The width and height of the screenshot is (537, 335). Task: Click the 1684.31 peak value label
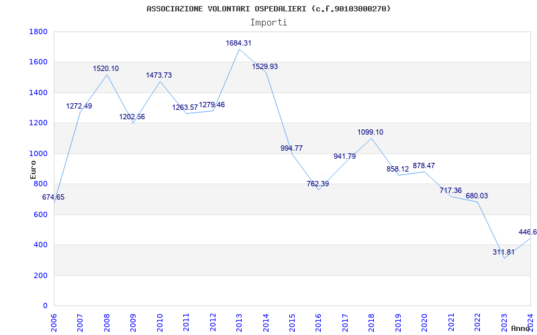pyautogui.click(x=238, y=43)
